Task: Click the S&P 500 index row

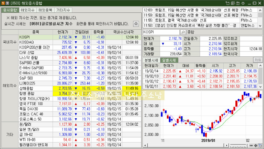Action: pos(80,78)
